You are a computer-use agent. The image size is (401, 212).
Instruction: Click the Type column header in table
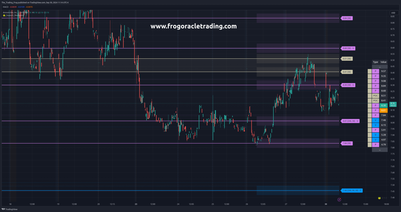pos(375,62)
